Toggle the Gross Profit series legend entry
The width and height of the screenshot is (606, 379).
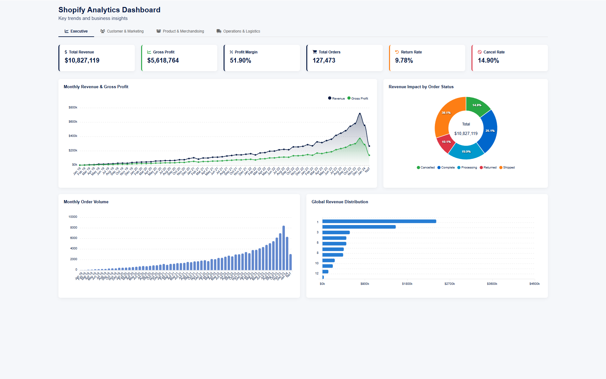(x=358, y=98)
